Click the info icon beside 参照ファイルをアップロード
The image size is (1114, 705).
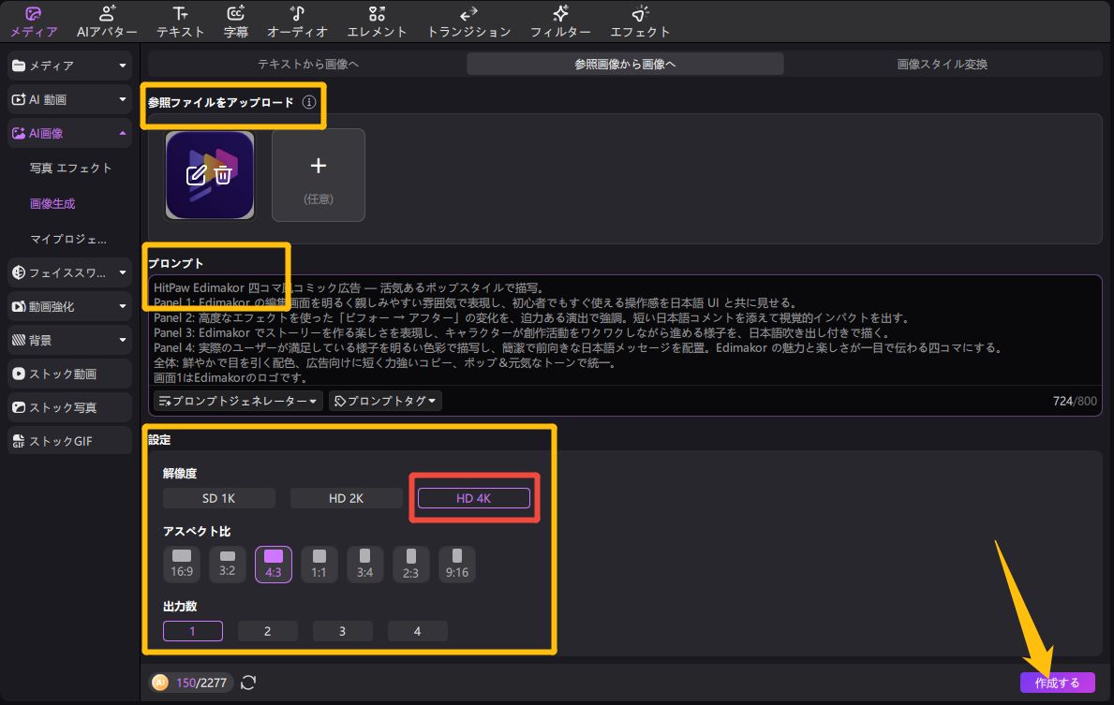308,103
